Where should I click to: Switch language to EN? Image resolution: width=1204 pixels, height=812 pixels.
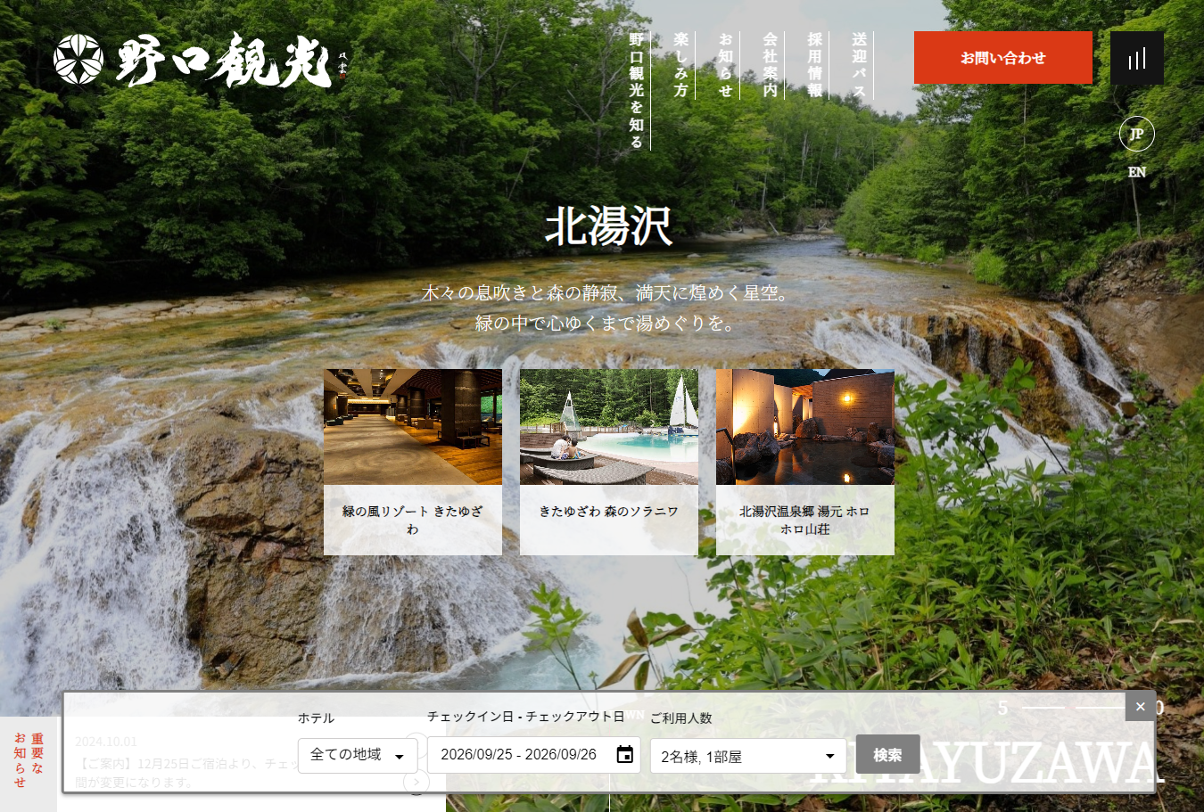(1137, 172)
